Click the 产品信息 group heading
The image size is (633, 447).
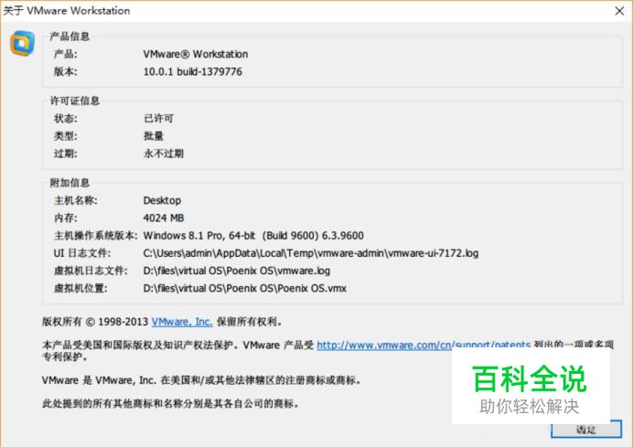[x=70, y=37]
